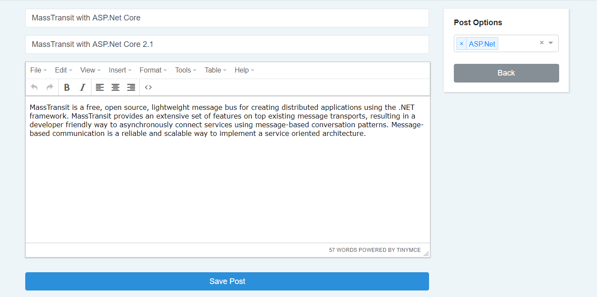Open the Tools menu
597x297 pixels.
tap(186, 70)
